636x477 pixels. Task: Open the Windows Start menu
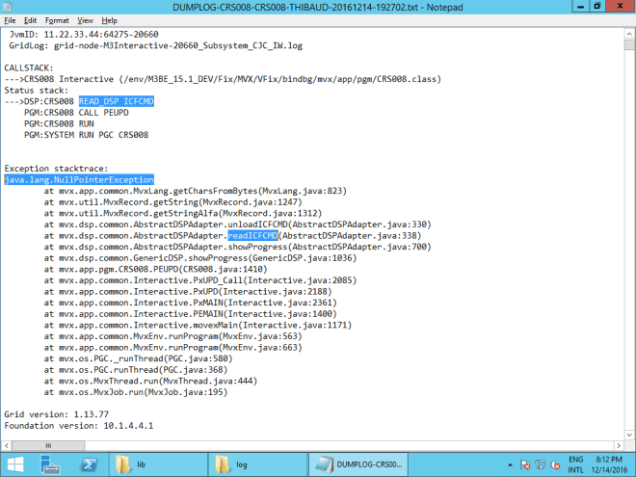(x=15, y=465)
